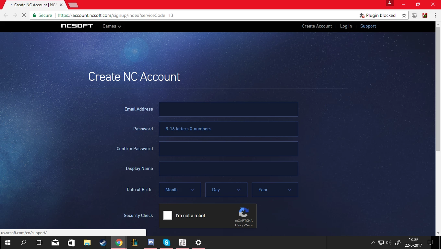The width and height of the screenshot is (441, 249).
Task: Open the Mail app from the taskbar
Action: pyautogui.click(x=55, y=243)
